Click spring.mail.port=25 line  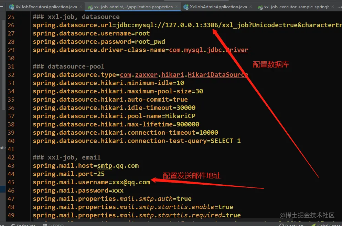point(69,174)
